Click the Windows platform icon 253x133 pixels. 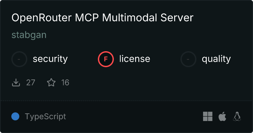(x=208, y=116)
